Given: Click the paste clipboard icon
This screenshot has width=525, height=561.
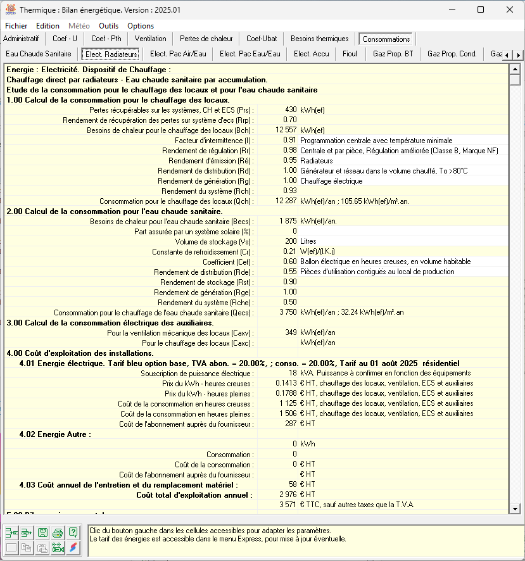Looking at the screenshot, I should (x=42, y=548).
